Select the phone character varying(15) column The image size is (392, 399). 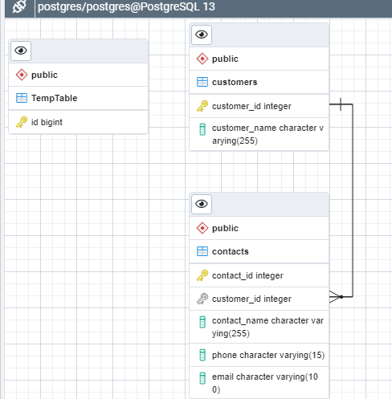pos(259,355)
